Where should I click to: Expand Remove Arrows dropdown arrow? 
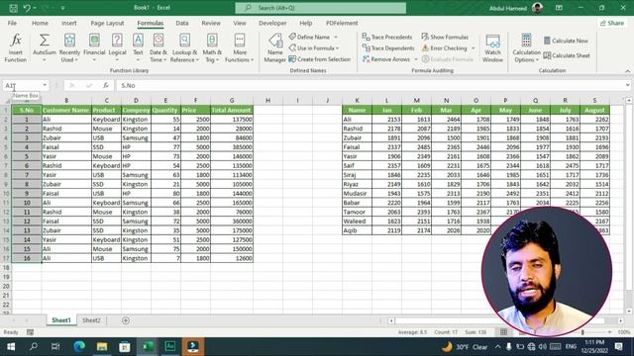click(x=416, y=59)
